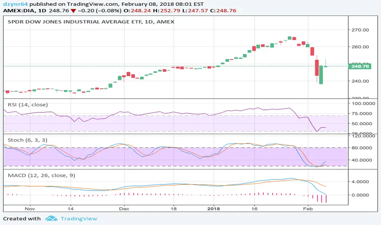Click the AMEX:DIA ticker symbol text
Screen dimensions: 381x225
pyautogui.click(x=19, y=11)
